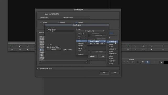Click step back one frame in record monitor

click(x=135, y=46)
